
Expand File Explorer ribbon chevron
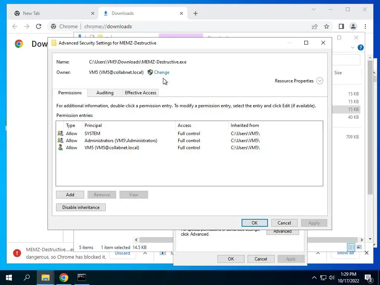coord(353,47)
